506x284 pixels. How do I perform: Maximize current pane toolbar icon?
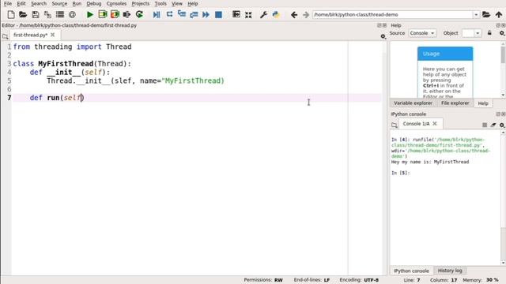pyautogui.click(x=236, y=14)
